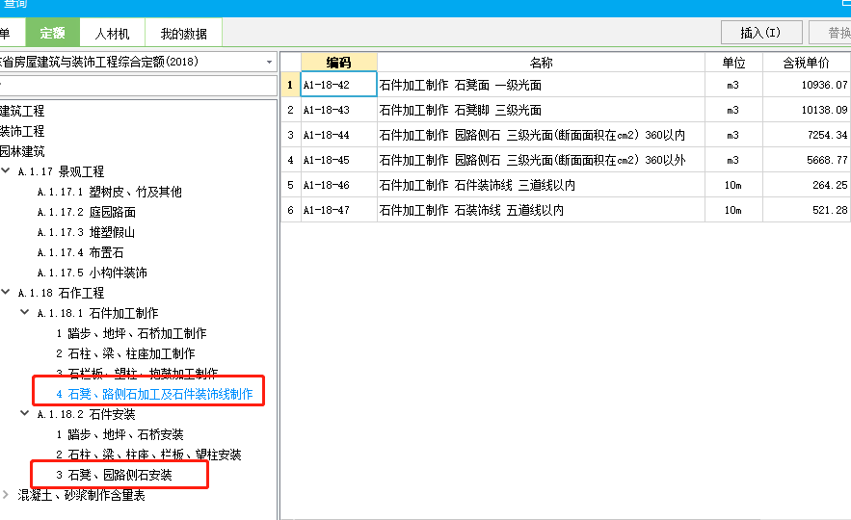Click row number 3 header
Viewport: 851px width, 520px height.
pyautogui.click(x=290, y=135)
